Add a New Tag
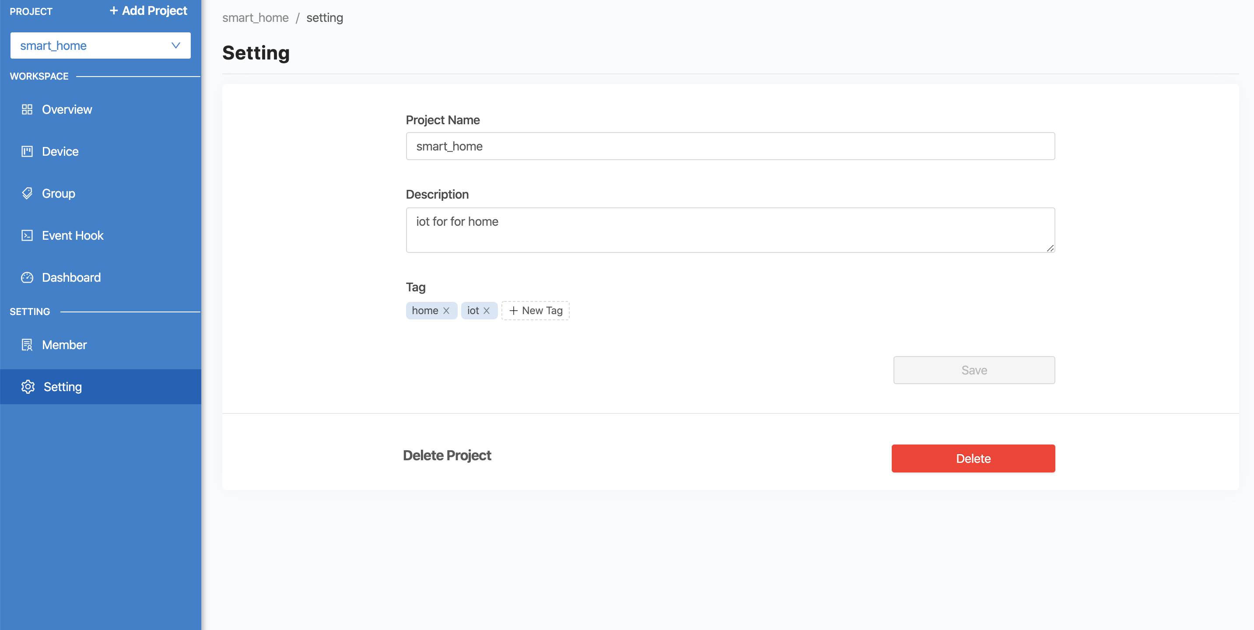1254x630 pixels. click(x=536, y=311)
